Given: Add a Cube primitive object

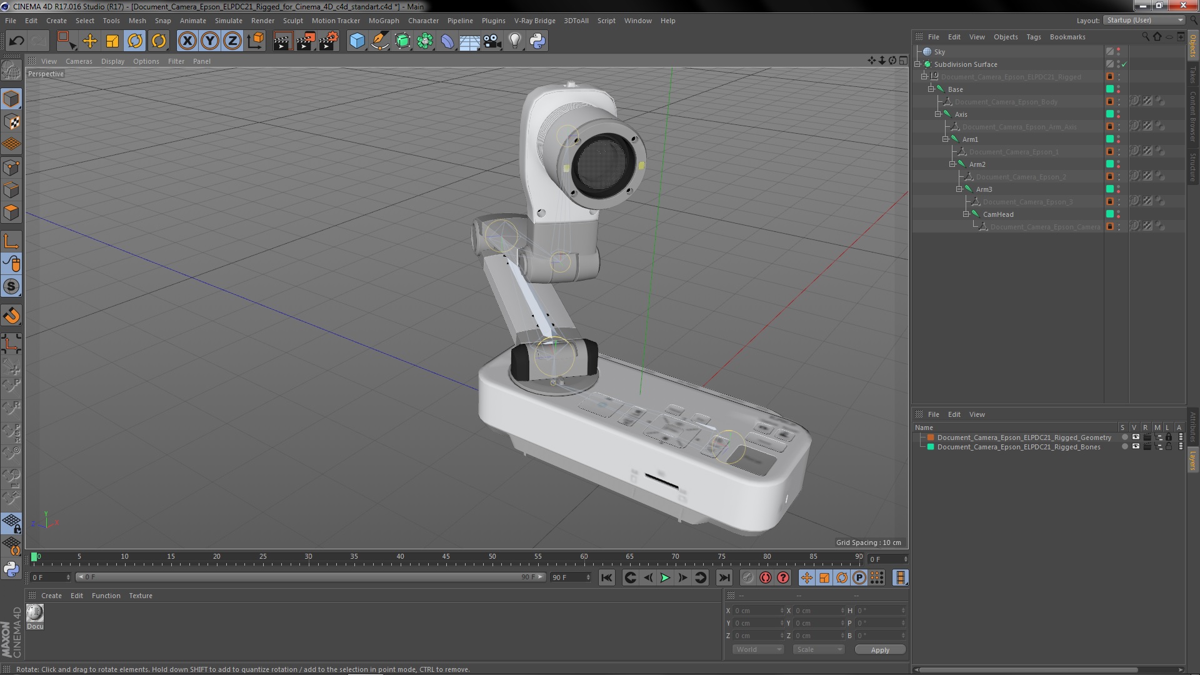Looking at the screenshot, I should click(357, 41).
